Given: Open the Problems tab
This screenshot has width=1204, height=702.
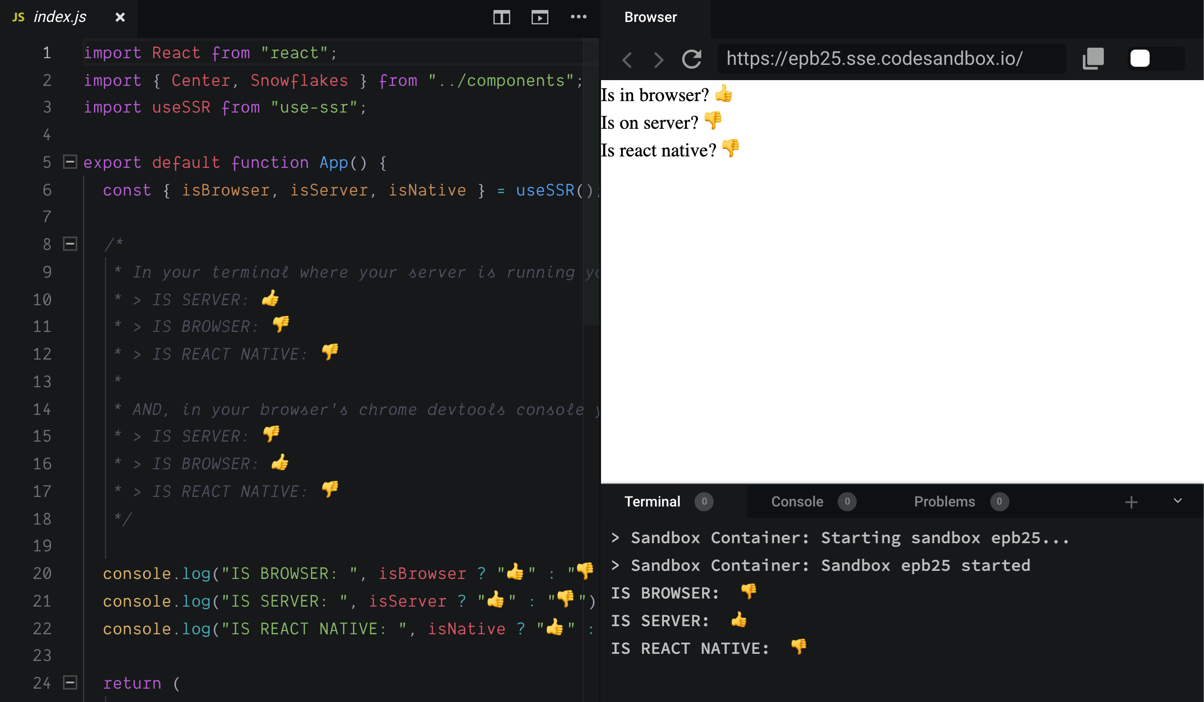Looking at the screenshot, I should 944,501.
